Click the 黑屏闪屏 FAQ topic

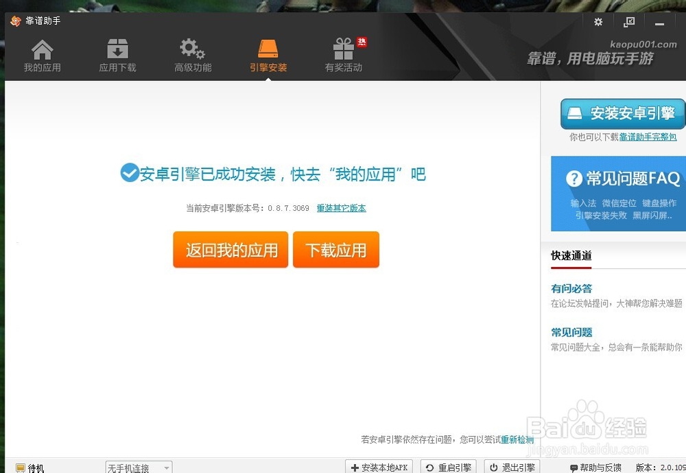pyautogui.click(x=652, y=216)
